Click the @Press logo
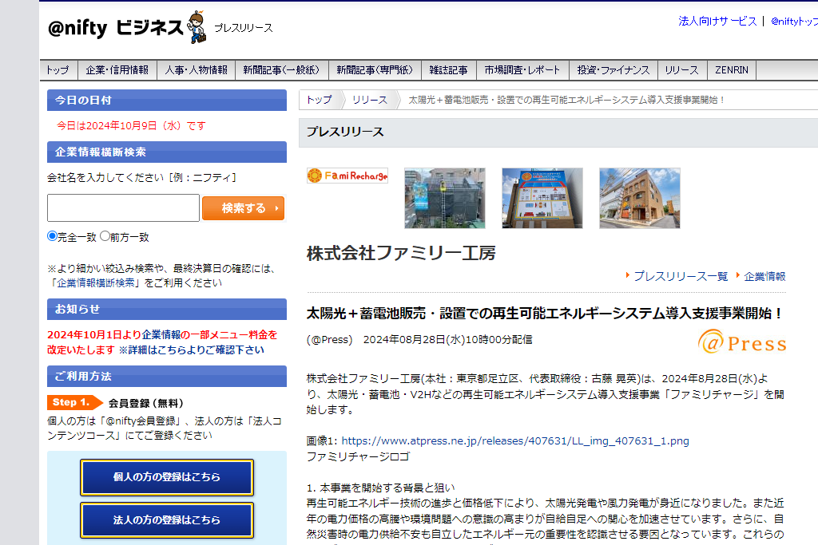Image resolution: width=818 pixels, height=545 pixels. [x=742, y=342]
